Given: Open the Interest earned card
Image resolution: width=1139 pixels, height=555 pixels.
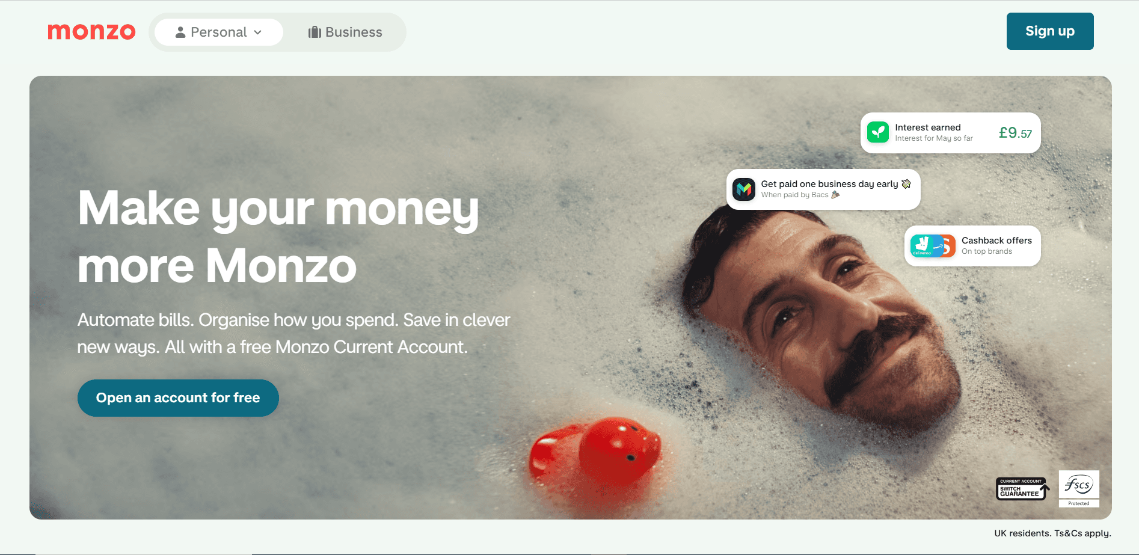Looking at the screenshot, I should click(950, 133).
